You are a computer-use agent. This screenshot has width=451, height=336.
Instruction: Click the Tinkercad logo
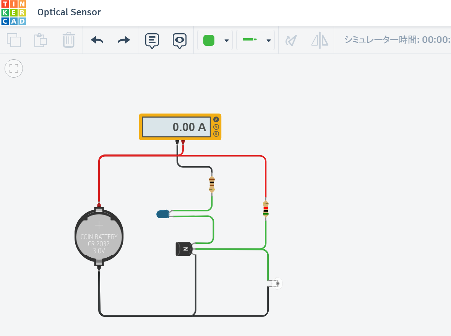(14, 13)
